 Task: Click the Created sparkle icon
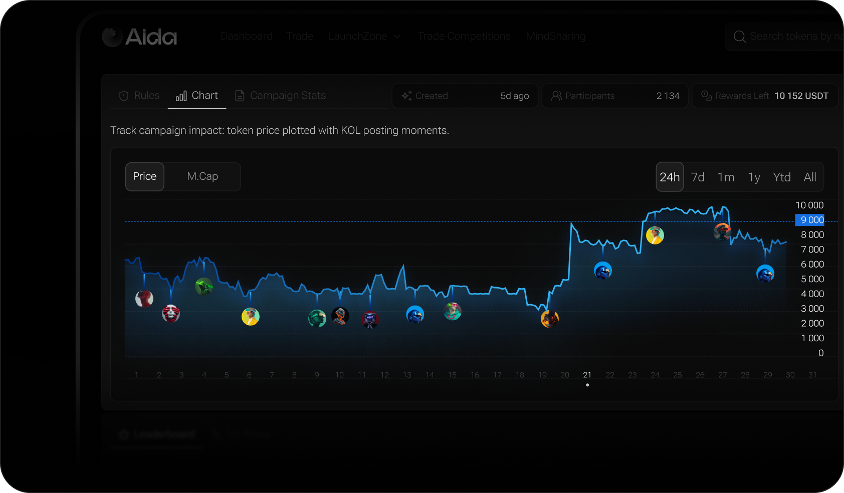point(406,96)
